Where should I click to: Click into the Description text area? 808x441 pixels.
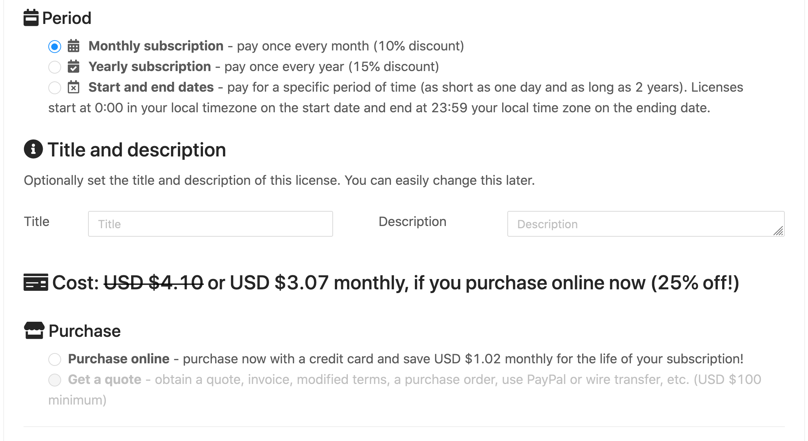[641, 224]
